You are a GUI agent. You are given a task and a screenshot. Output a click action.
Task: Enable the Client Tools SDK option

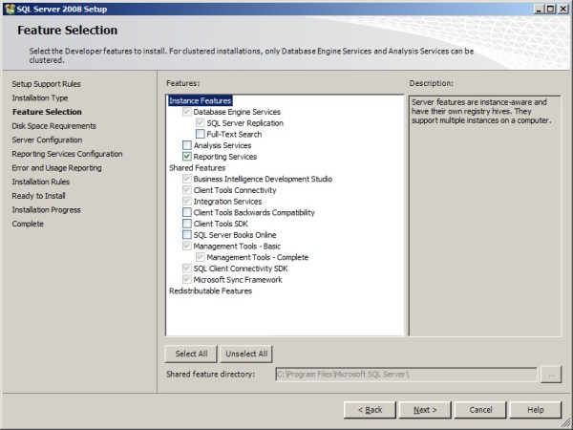[x=186, y=224]
